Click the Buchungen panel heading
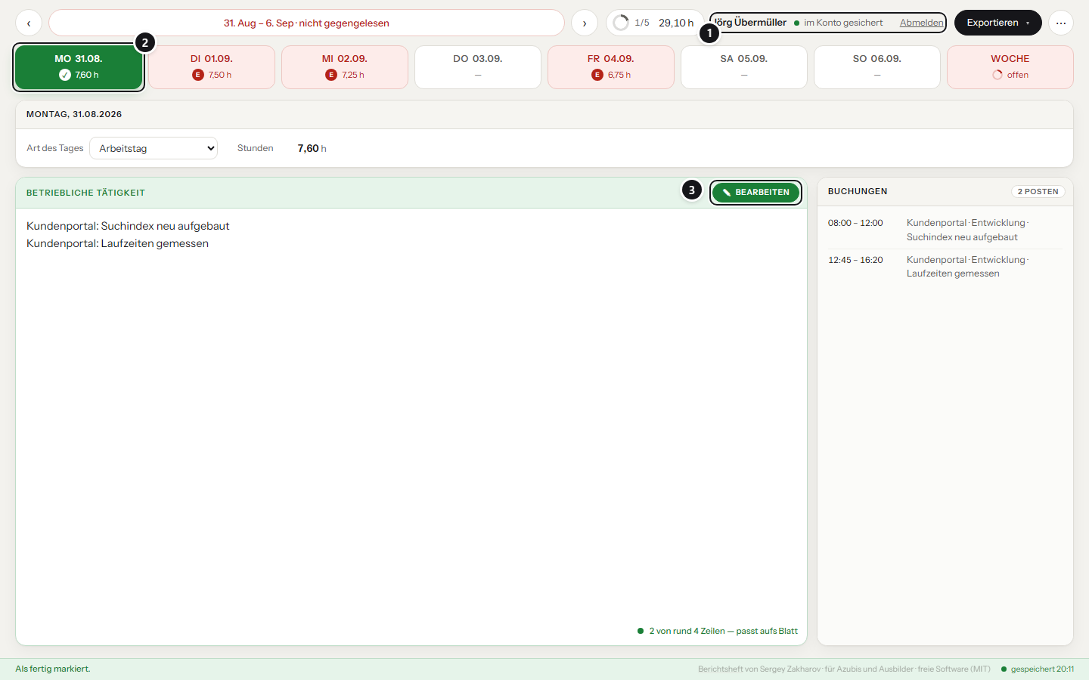 (858, 191)
